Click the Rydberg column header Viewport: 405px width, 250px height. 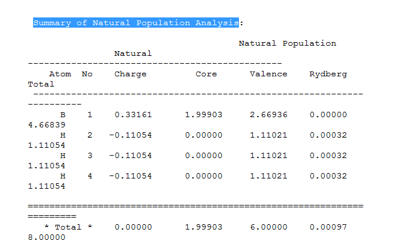[328, 75]
